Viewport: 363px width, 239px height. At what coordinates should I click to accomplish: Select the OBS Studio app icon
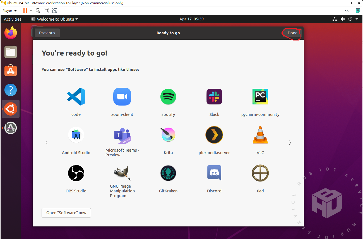click(76, 173)
